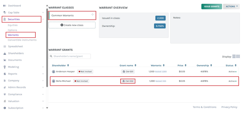242x113 pixels.
Task: Click Create new class button
Action: click(x=72, y=25)
